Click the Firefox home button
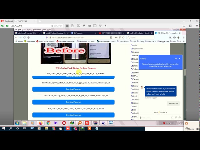This screenshot has width=200, height=150. tap(28, 37)
